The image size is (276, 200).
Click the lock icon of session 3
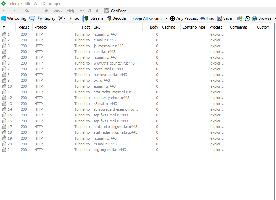4,46
